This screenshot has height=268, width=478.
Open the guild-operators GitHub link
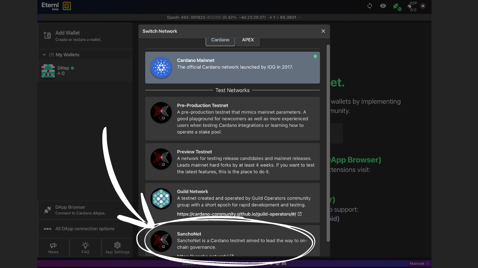click(236, 214)
